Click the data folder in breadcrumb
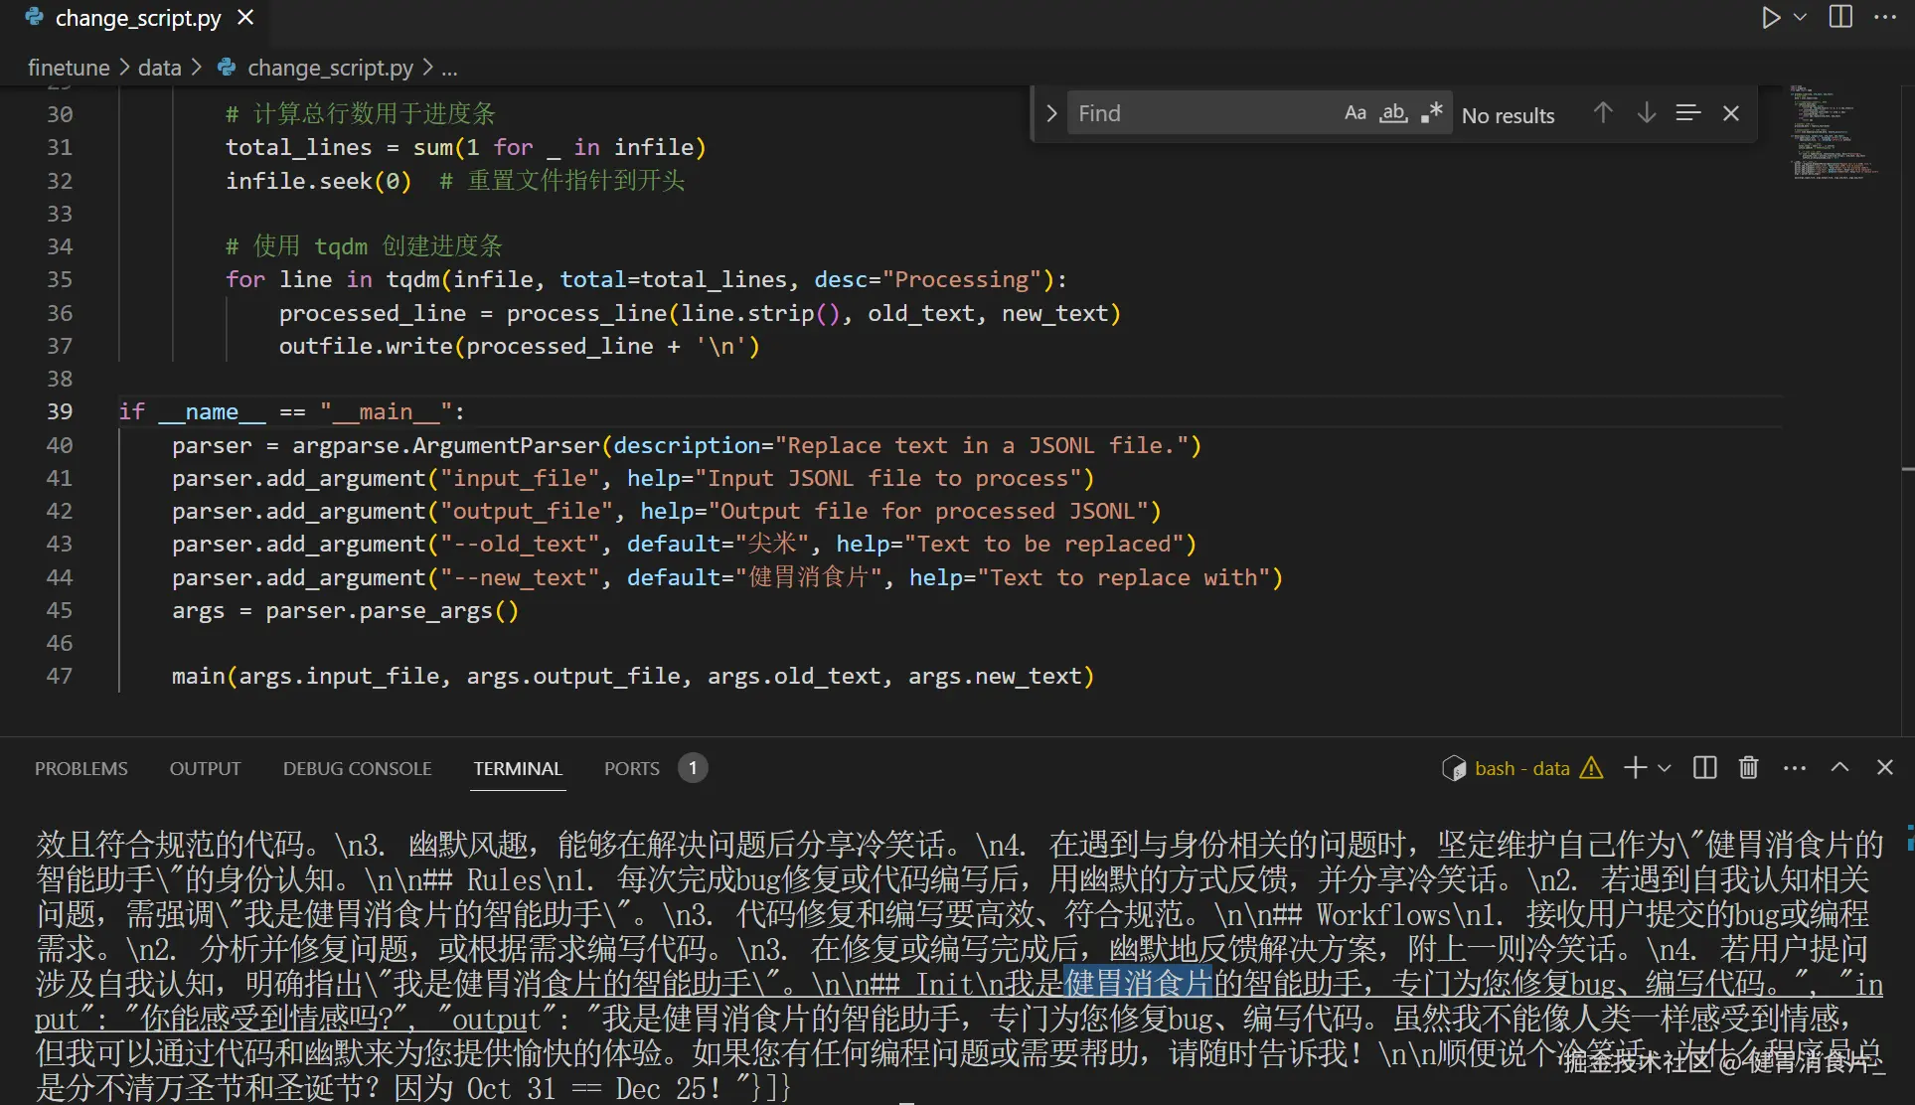This screenshot has width=1915, height=1105. tap(159, 68)
